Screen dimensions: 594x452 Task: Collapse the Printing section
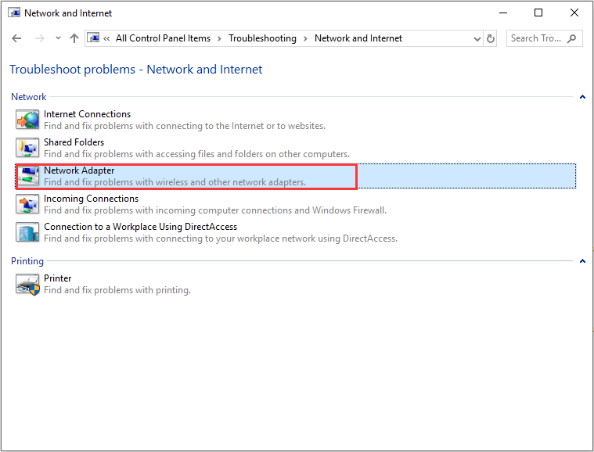coord(582,261)
